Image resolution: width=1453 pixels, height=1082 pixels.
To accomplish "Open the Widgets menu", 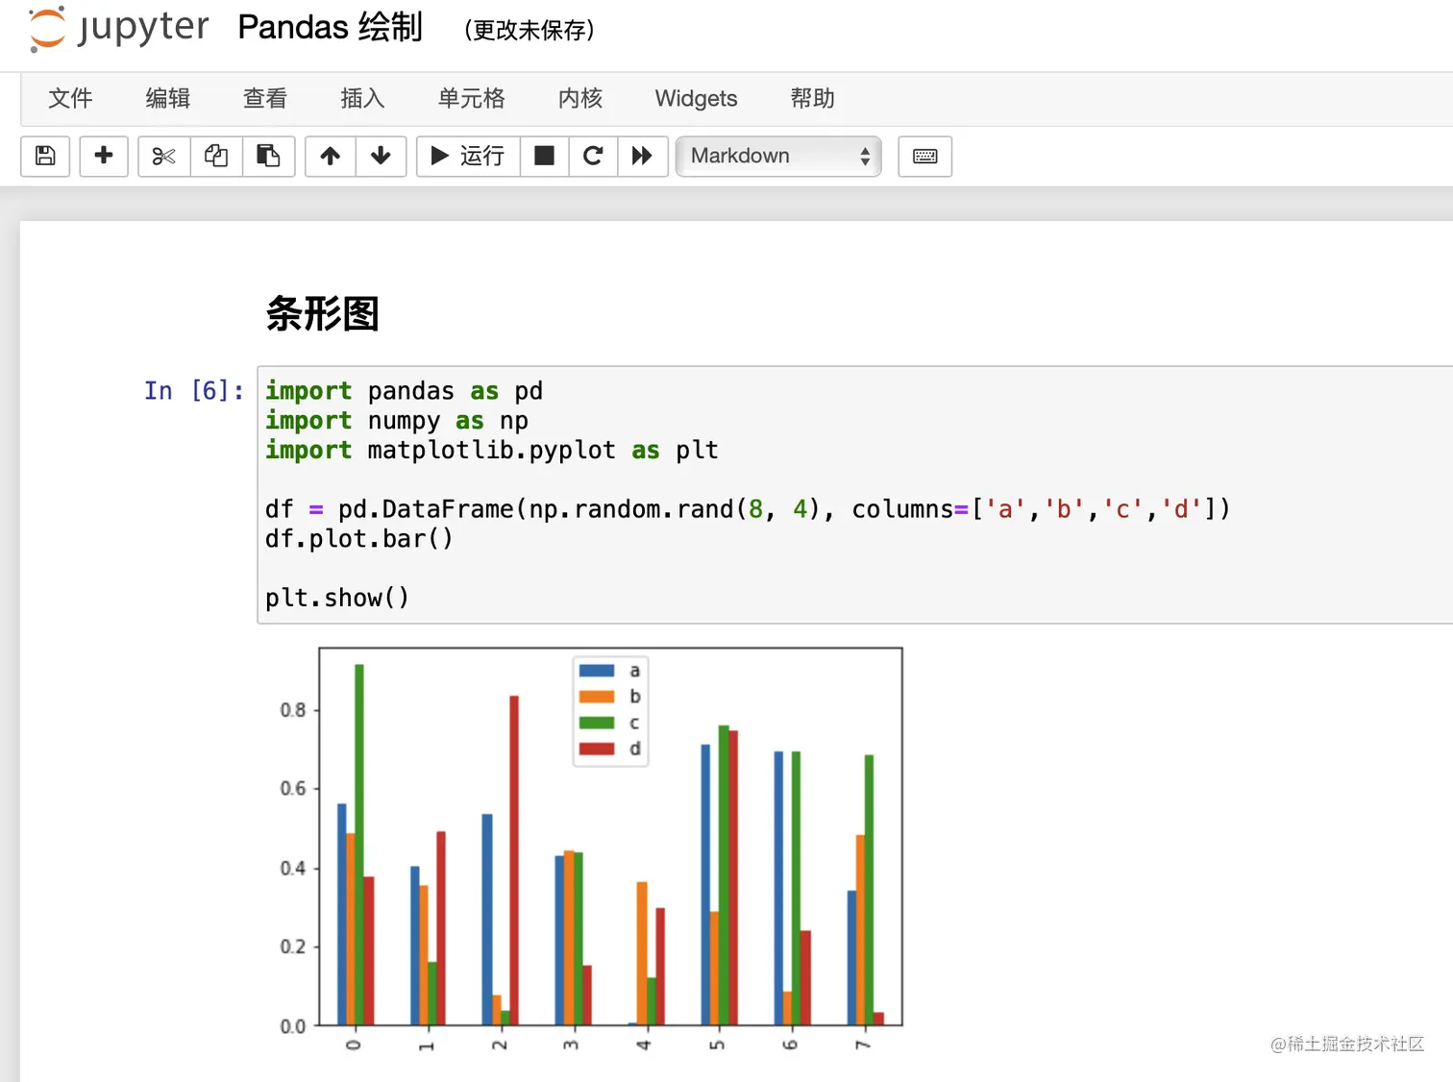I will (x=696, y=98).
